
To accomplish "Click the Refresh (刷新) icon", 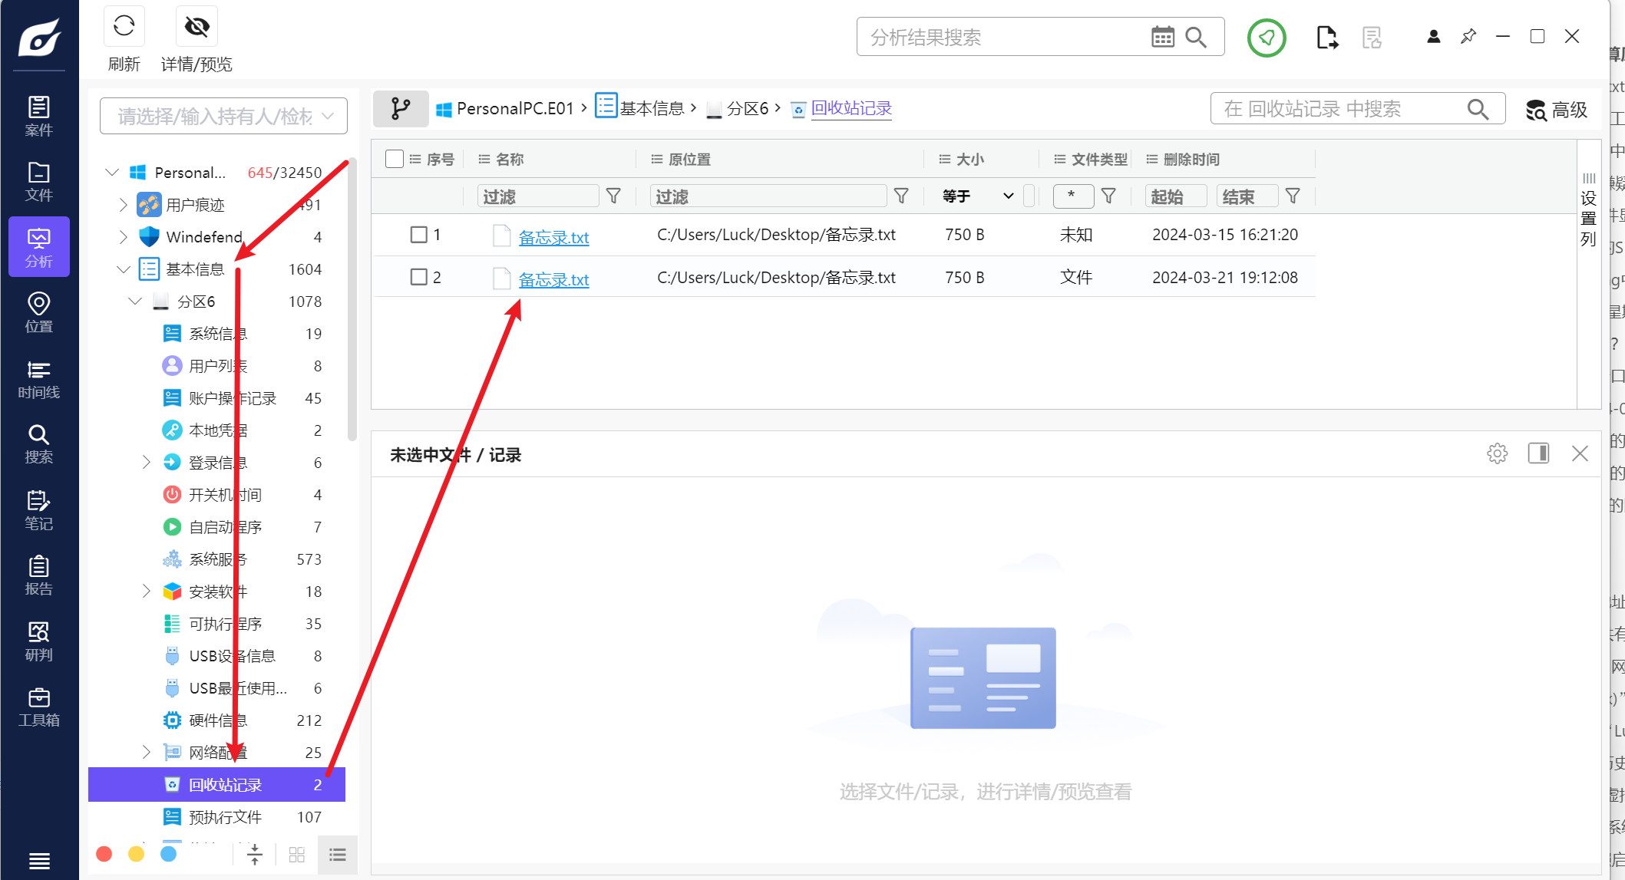I will point(124,27).
